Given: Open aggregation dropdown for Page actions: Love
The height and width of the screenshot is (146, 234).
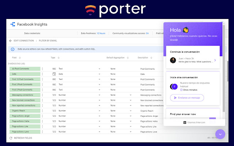Looking at the screenshot, I should (x=131, y=132).
